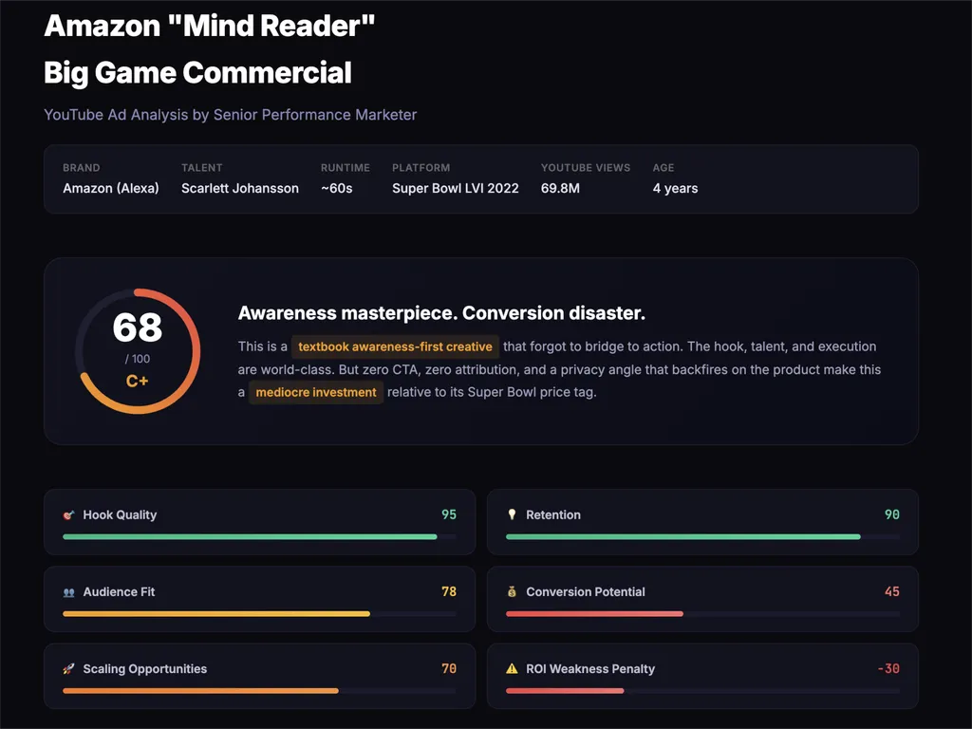Click the 'Conversion Potential' metric label
This screenshot has height=729, width=972.
[586, 592]
